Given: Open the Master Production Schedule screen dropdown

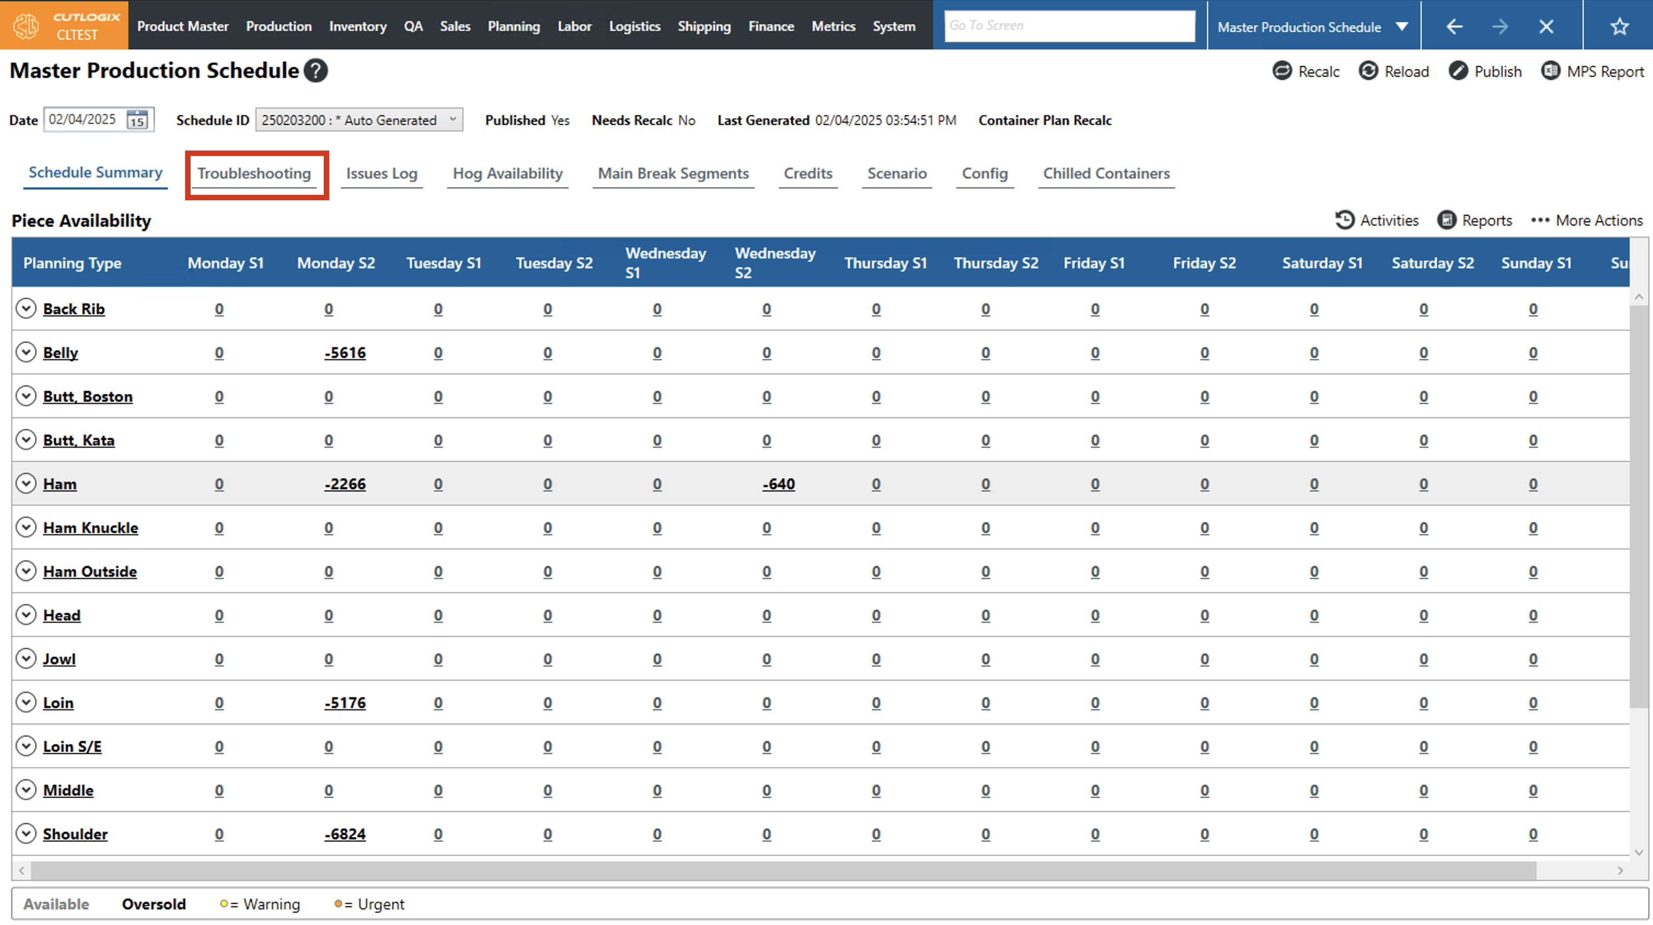Looking at the screenshot, I should click(x=1402, y=26).
